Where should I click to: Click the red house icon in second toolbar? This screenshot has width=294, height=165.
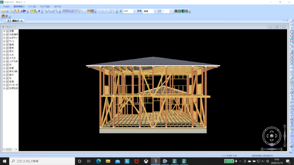[x=3, y=16]
